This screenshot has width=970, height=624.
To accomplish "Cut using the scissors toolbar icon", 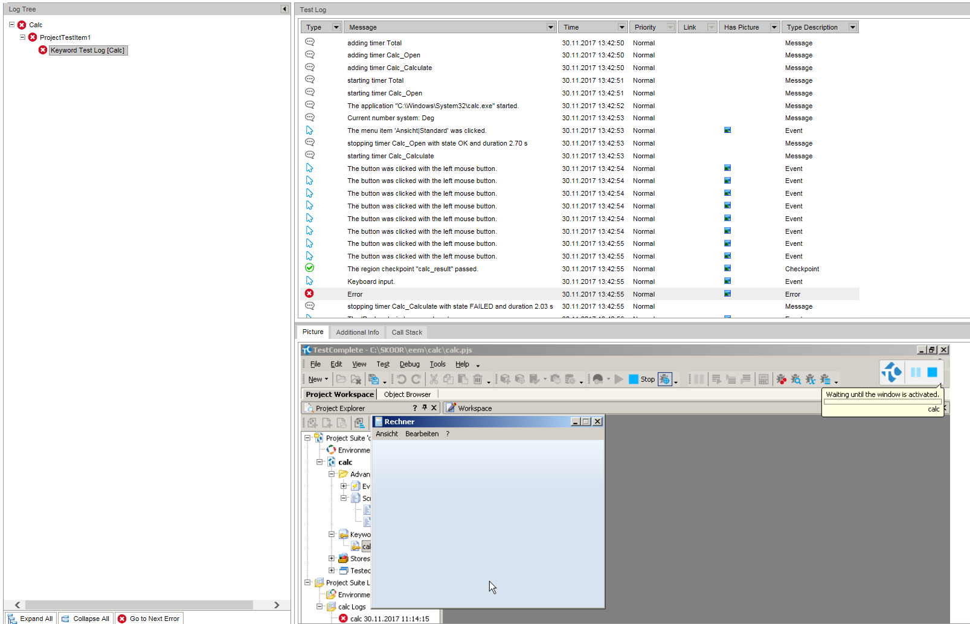I will coord(434,379).
